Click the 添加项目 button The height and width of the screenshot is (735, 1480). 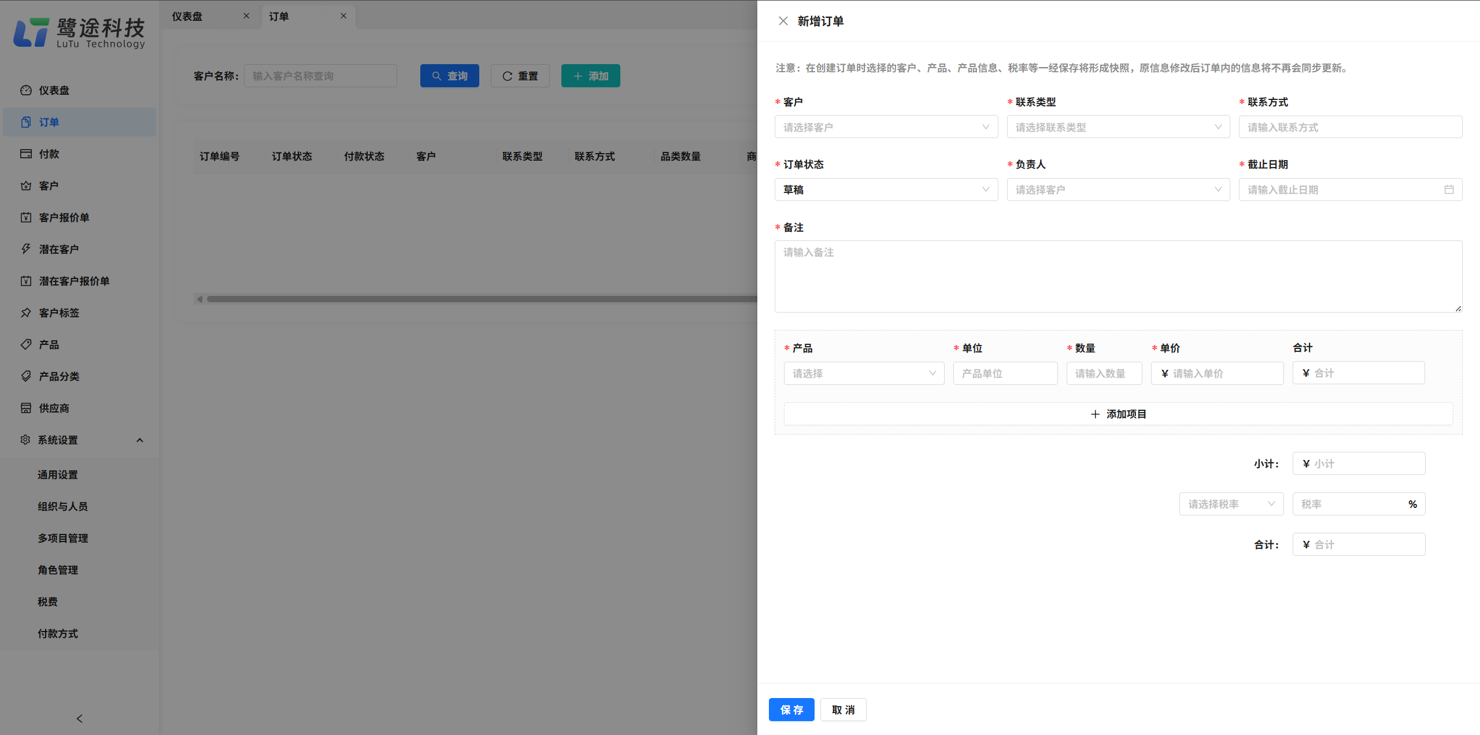(1118, 414)
